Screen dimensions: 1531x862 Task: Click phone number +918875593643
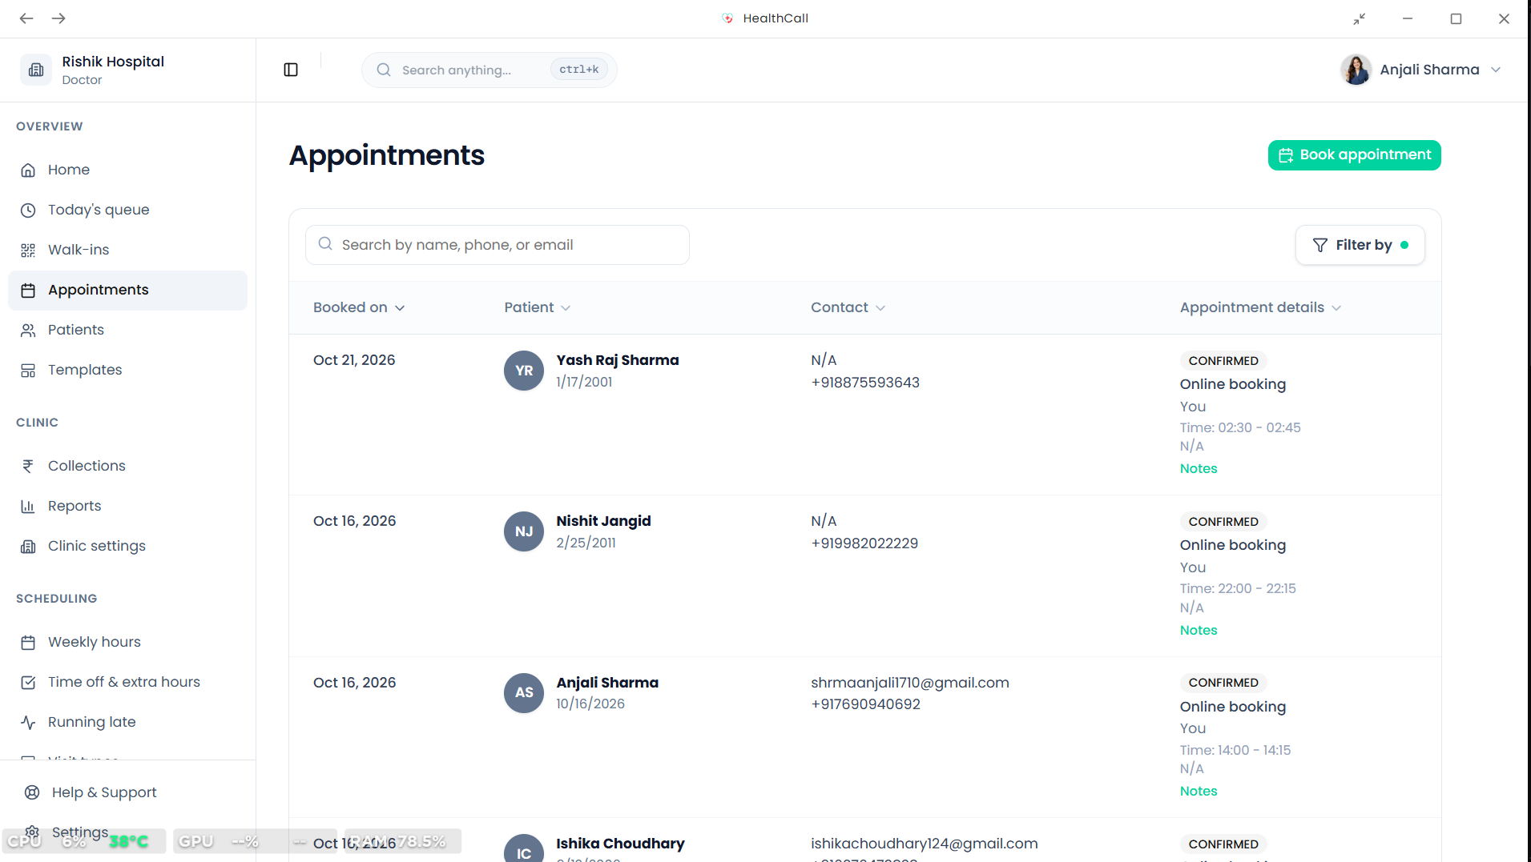865,383
